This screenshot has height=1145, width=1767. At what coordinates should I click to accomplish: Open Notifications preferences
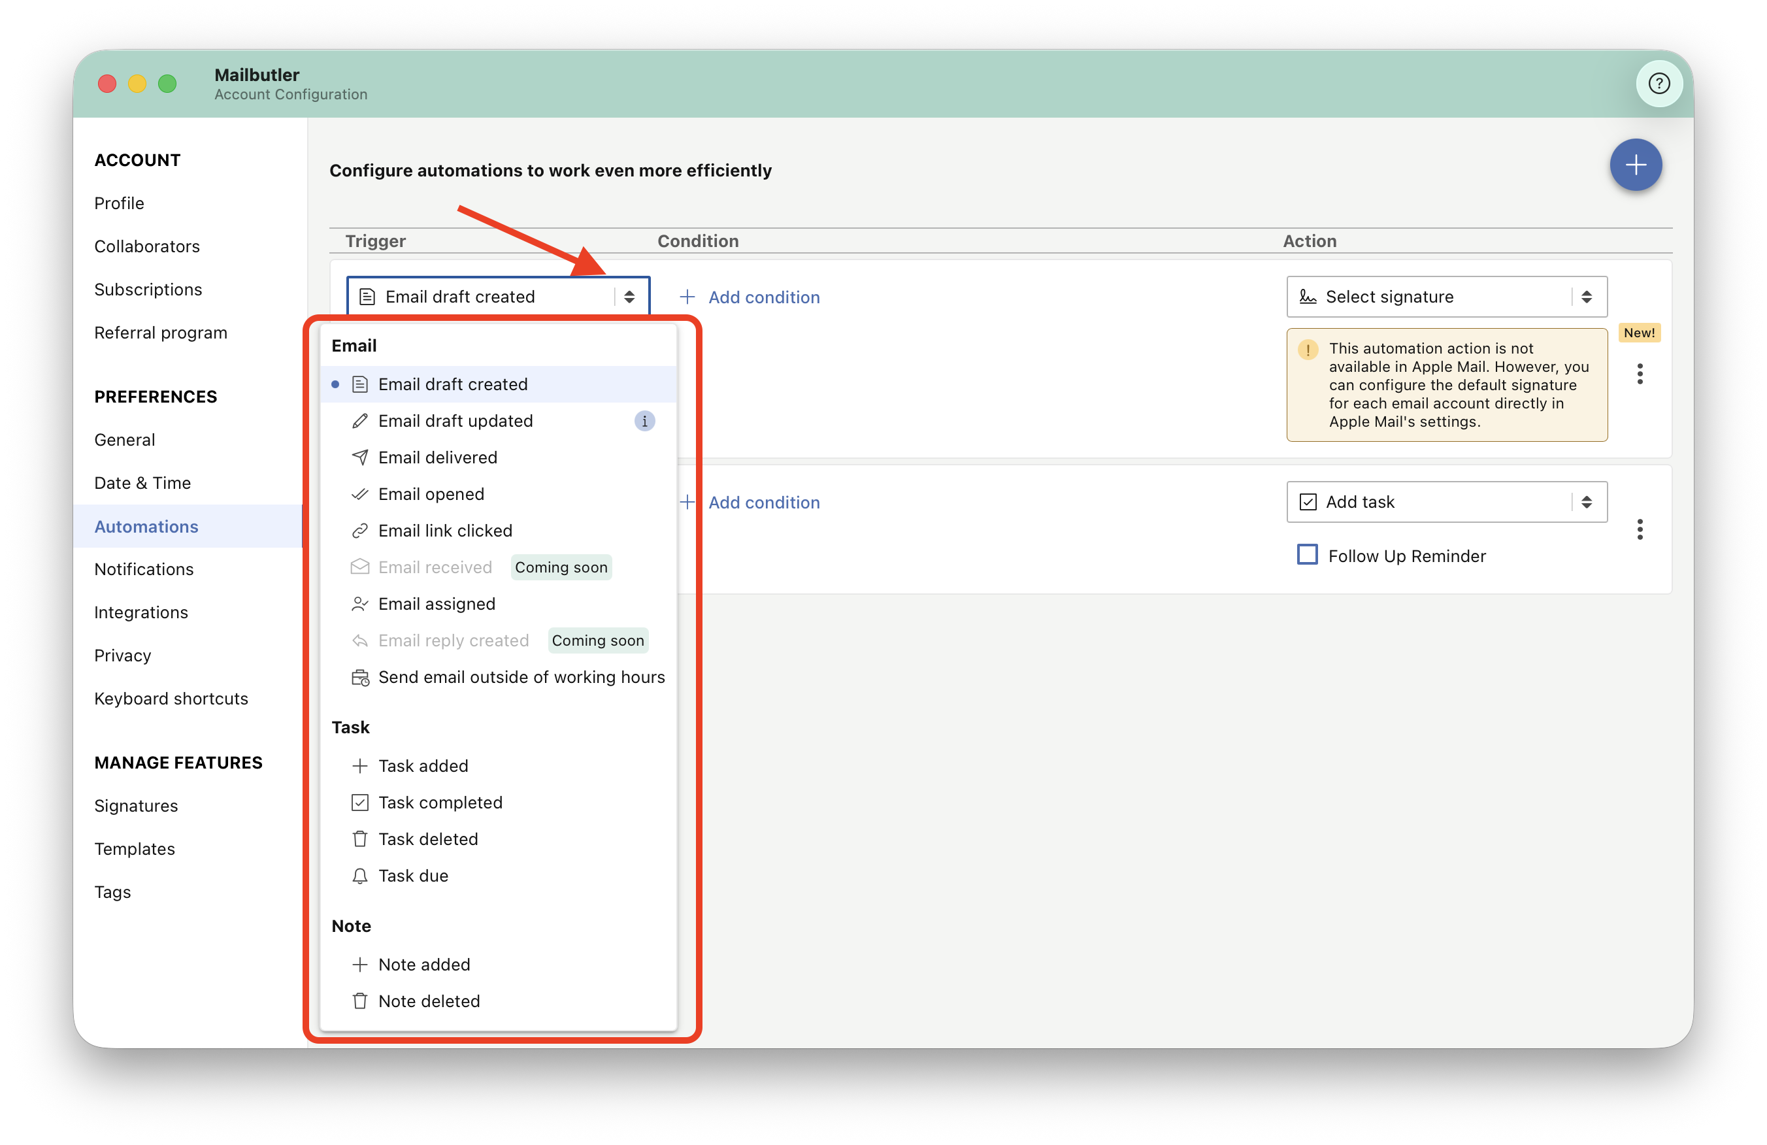click(x=144, y=569)
